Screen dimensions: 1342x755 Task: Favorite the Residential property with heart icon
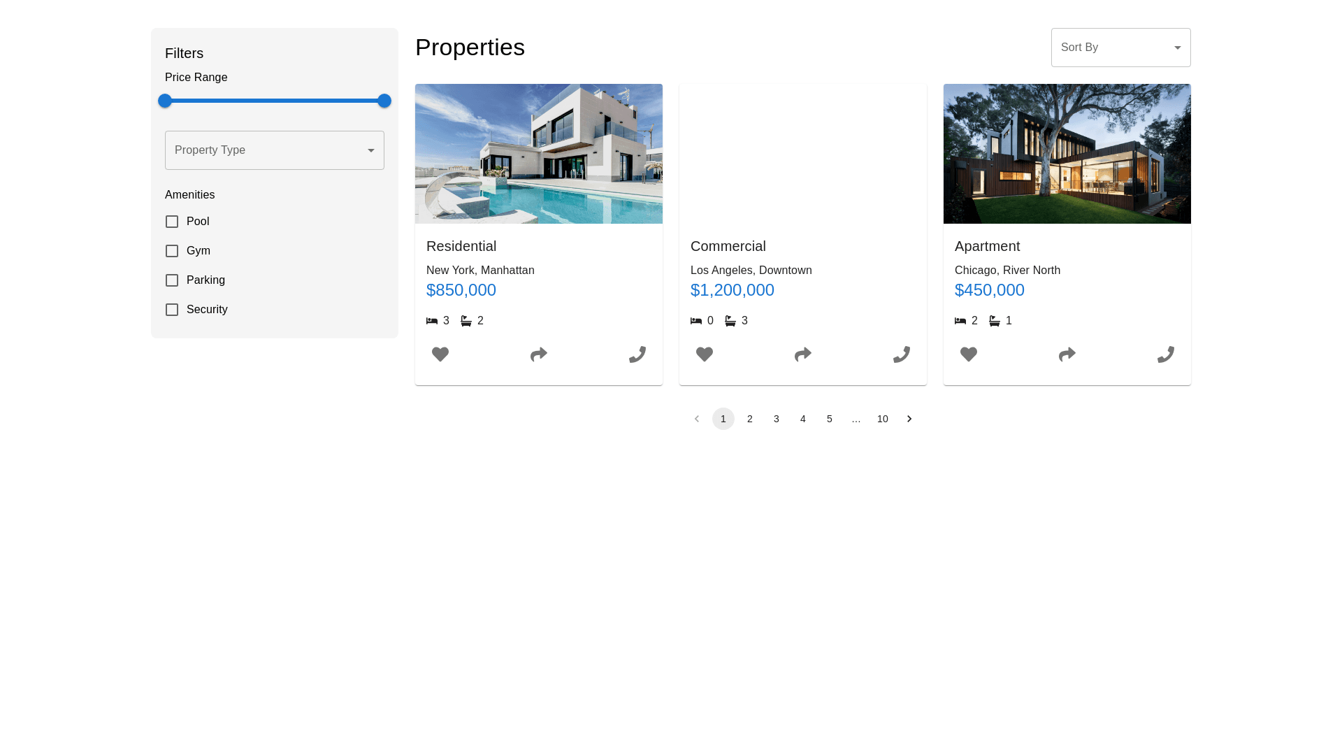tap(440, 354)
